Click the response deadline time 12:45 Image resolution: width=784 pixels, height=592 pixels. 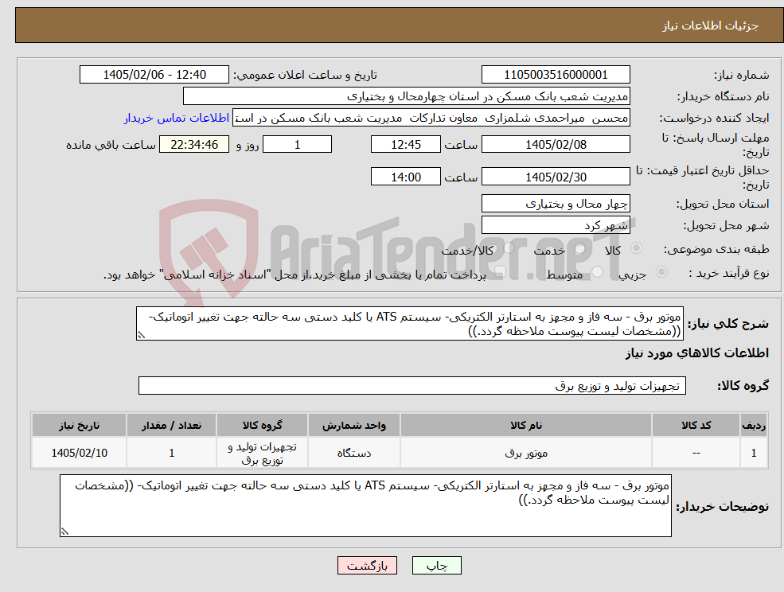coord(405,145)
